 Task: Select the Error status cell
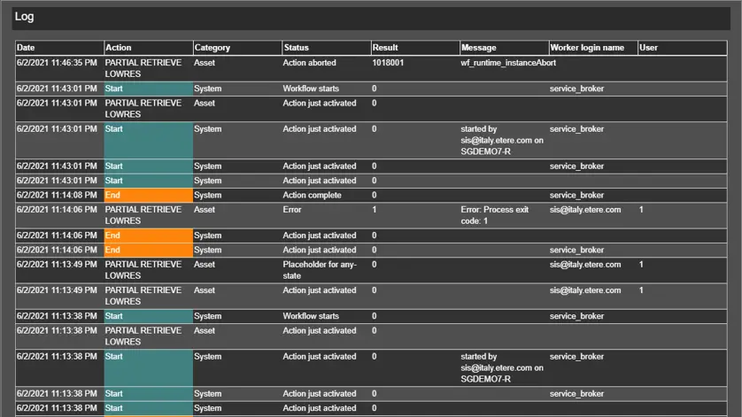pos(292,210)
